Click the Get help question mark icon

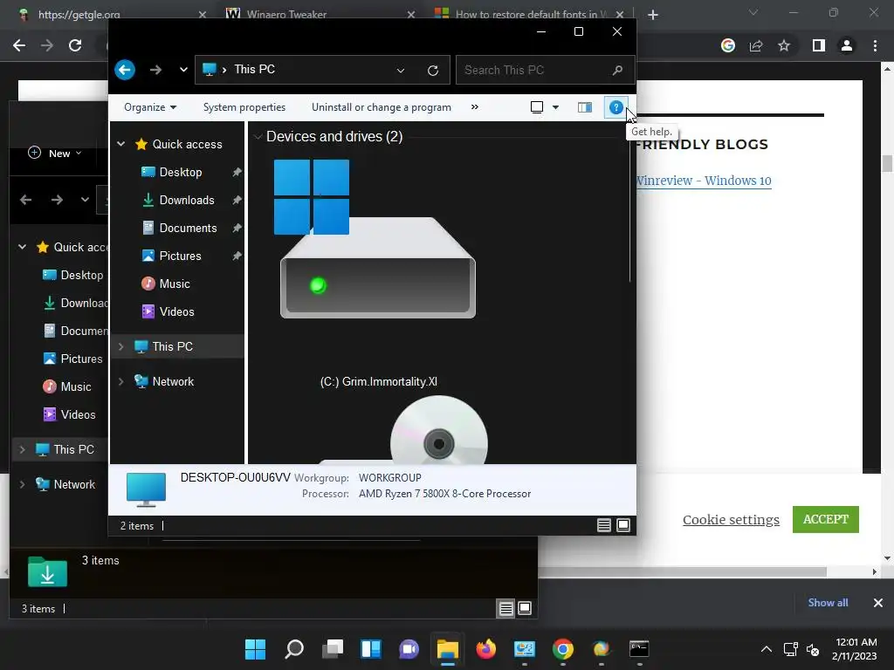pyautogui.click(x=615, y=107)
